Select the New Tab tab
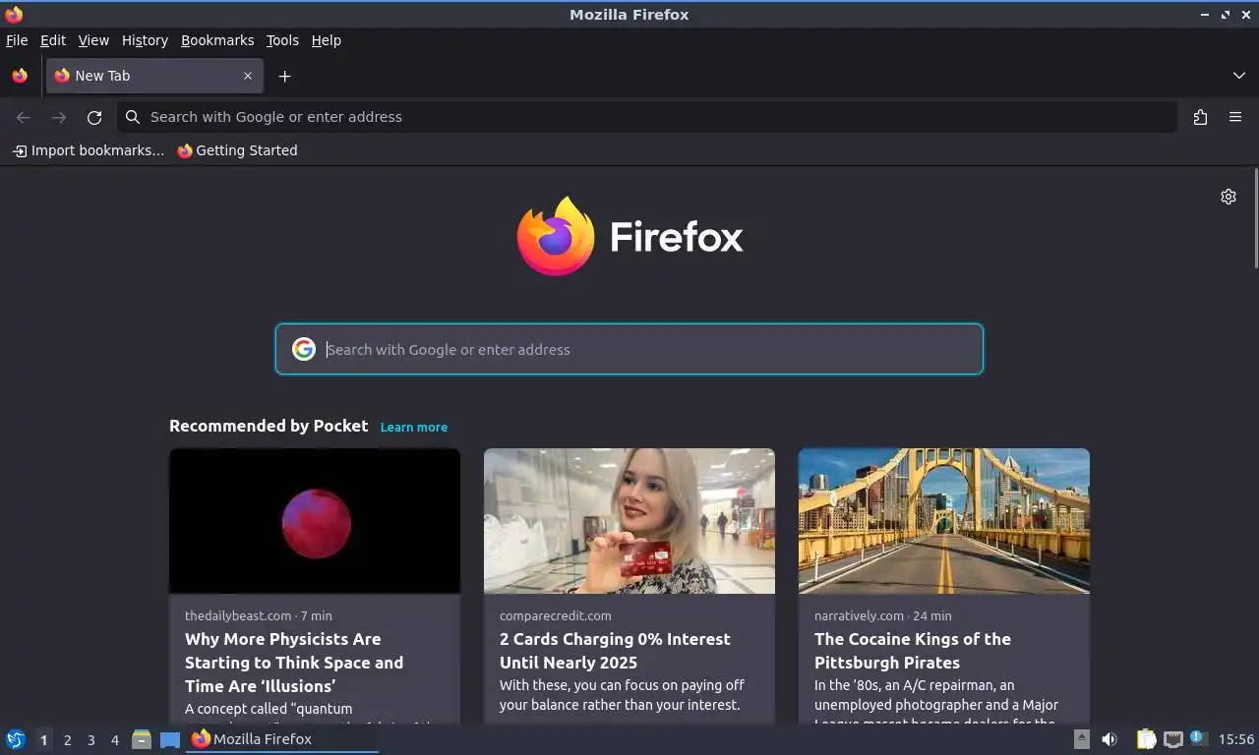The image size is (1259, 755). pyautogui.click(x=152, y=76)
